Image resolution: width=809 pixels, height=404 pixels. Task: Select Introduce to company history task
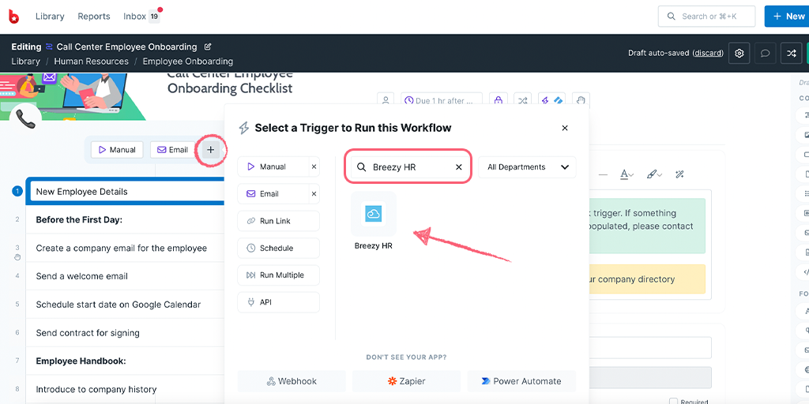coord(96,390)
